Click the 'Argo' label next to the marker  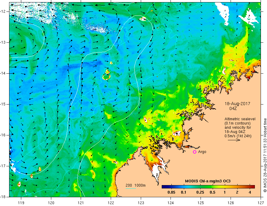pos(202,152)
